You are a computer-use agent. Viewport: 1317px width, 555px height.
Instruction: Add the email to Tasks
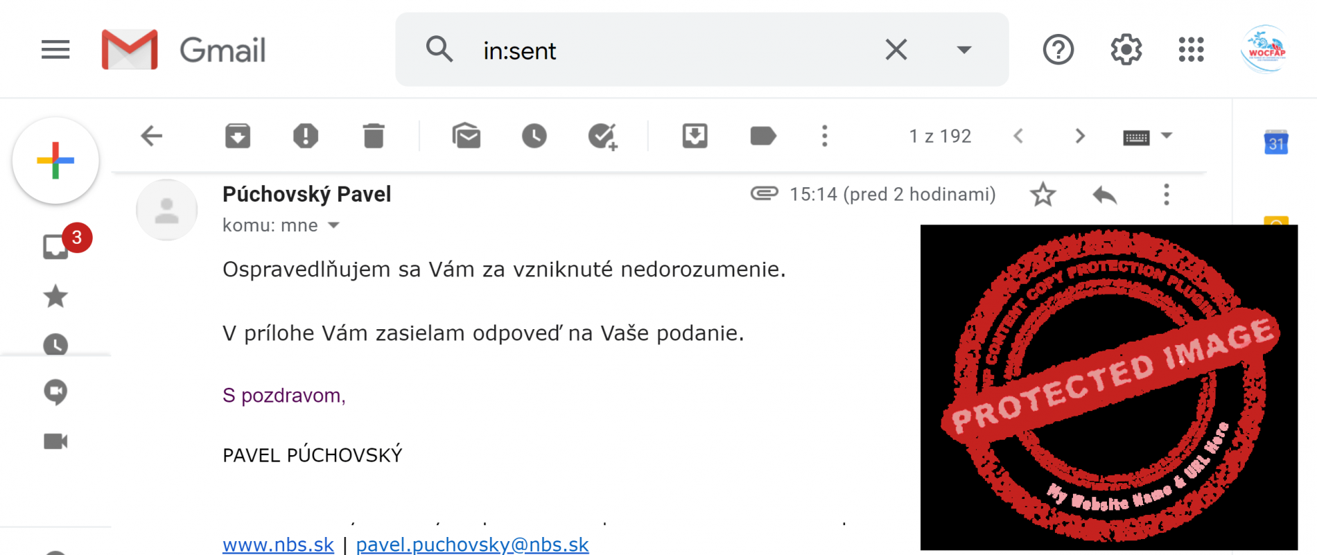click(x=602, y=136)
